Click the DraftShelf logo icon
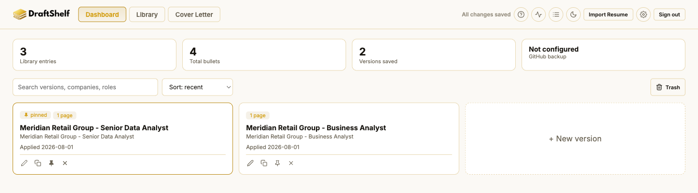The height and width of the screenshot is (193, 698). coord(19,14)
